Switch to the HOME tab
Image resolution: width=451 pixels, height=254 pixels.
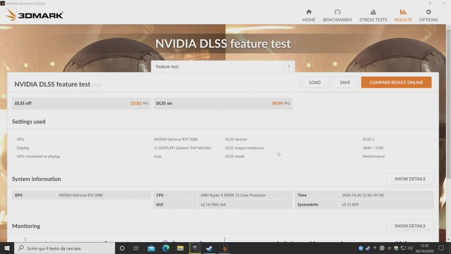[308, 15]
